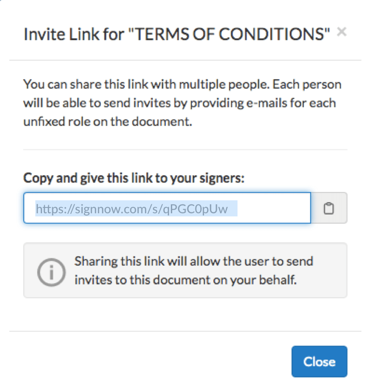Dismiss the dialog with the header X
The image size is (369, 389).
(x=341, y=32)
